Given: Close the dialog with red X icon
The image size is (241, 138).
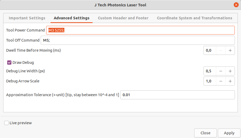Looking at the screenshot, I should (x=236, y=5).
